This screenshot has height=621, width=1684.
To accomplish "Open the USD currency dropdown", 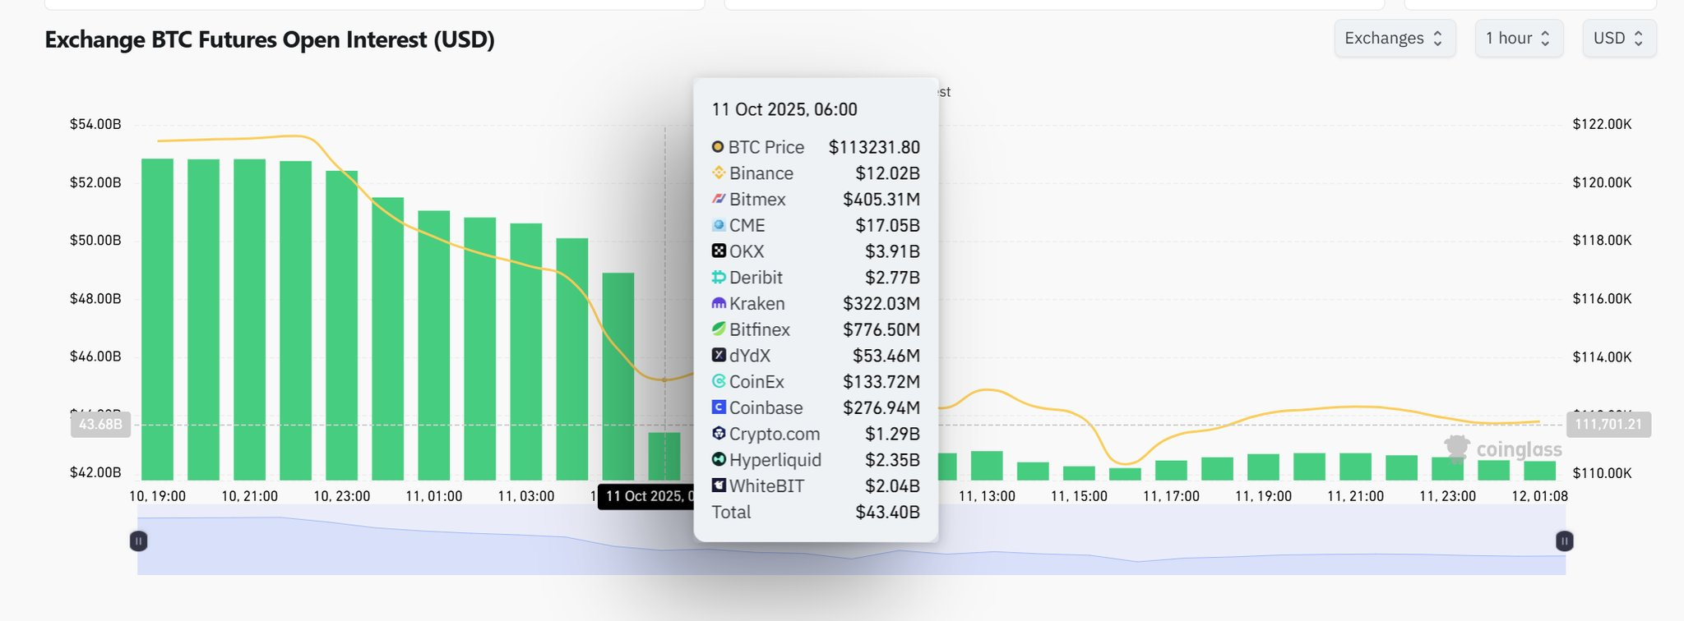I will [x=1618, y=39].
